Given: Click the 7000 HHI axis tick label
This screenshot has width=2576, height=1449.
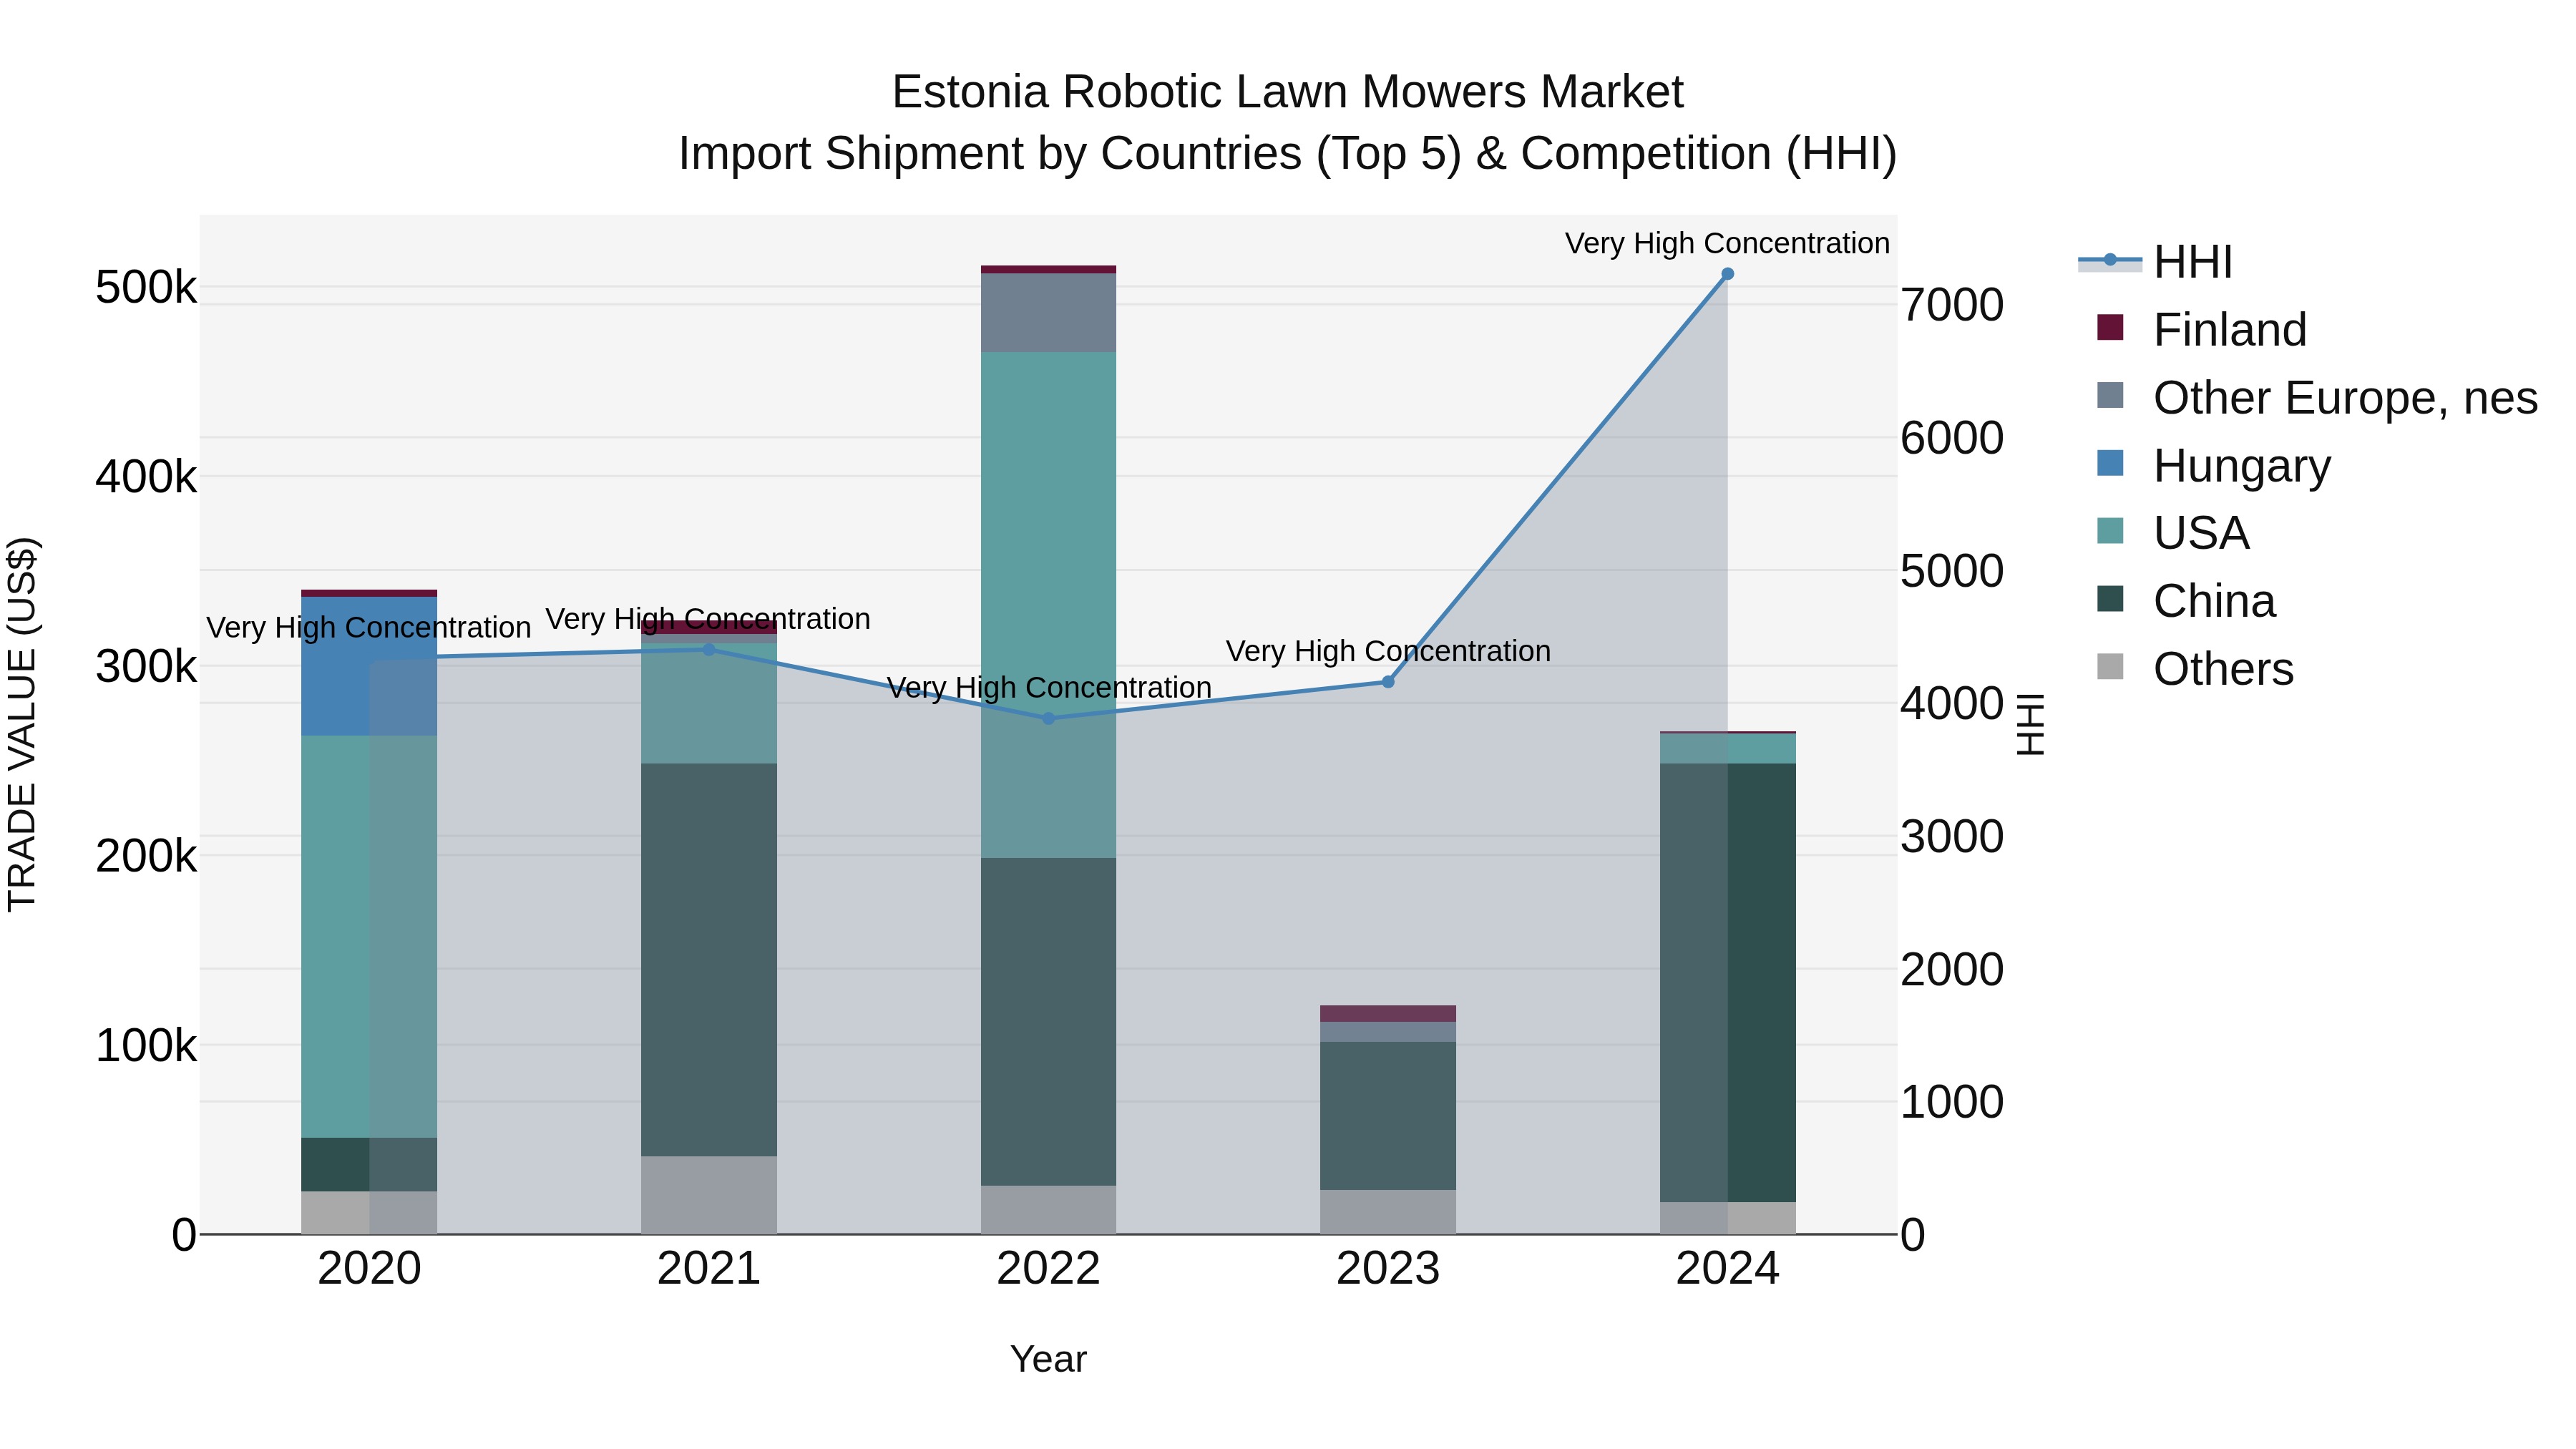Looking at the screenshot, I should (1952, 305).
